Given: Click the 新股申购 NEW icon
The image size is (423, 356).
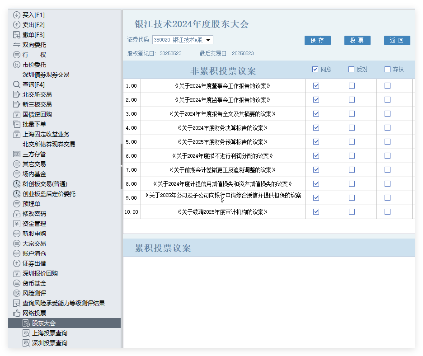Looking at the screenshot, I should click(x=17, y=234).
